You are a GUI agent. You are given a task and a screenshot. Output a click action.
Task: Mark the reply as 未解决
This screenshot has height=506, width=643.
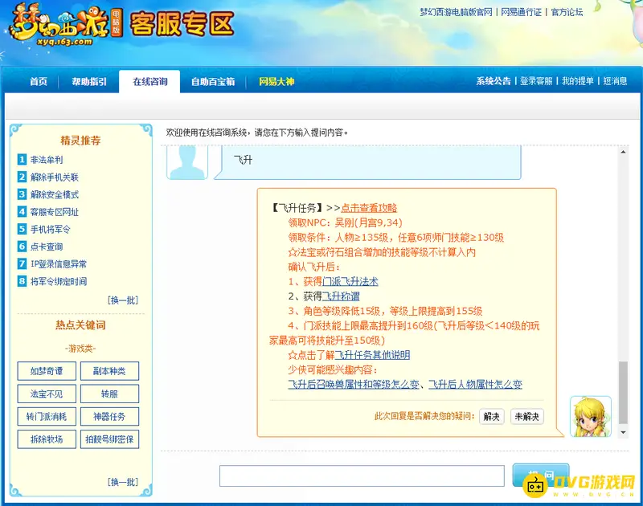[x=527, y=417]
